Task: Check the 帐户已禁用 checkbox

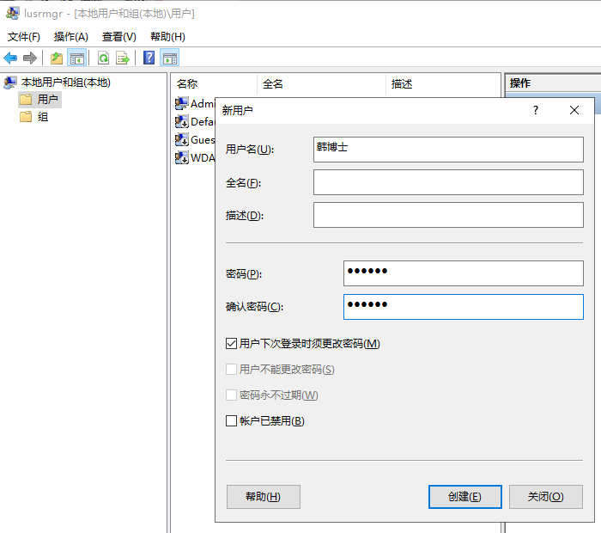Action: (231, 421)
